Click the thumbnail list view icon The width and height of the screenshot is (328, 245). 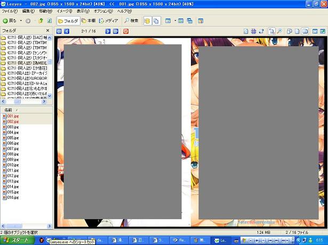coord(168,21)
